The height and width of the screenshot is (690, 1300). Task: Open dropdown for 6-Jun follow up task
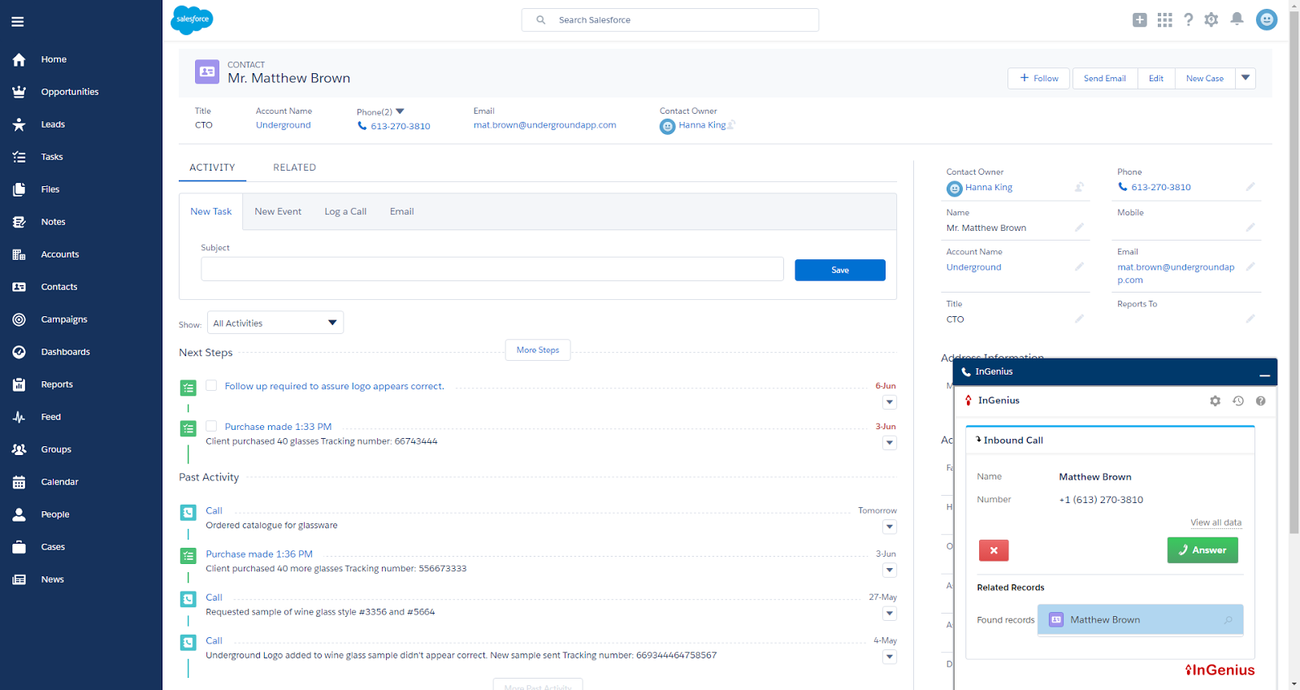click(890, 402)
